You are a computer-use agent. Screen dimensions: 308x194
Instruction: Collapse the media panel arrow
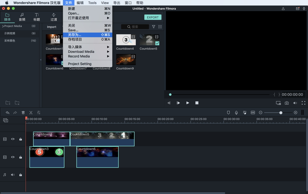41,60
